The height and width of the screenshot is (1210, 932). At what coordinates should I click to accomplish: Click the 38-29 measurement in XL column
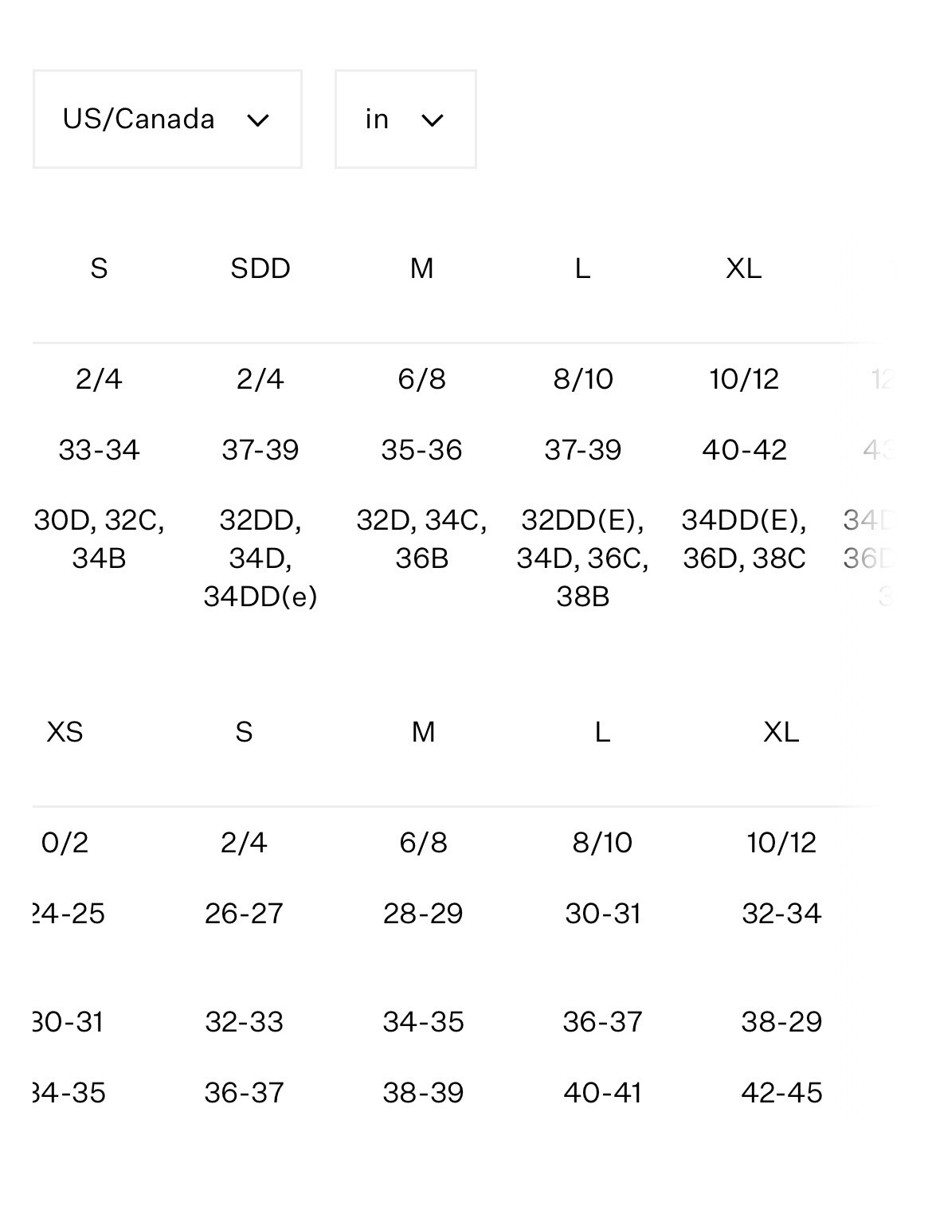[x=781, y=1021]
